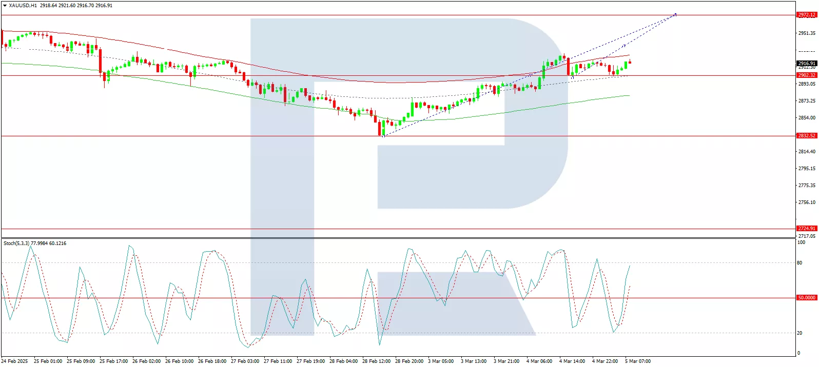The image size is (819, 367).
Task: Select the red 2724.91 price level tag
Action: tap(806, 229)
